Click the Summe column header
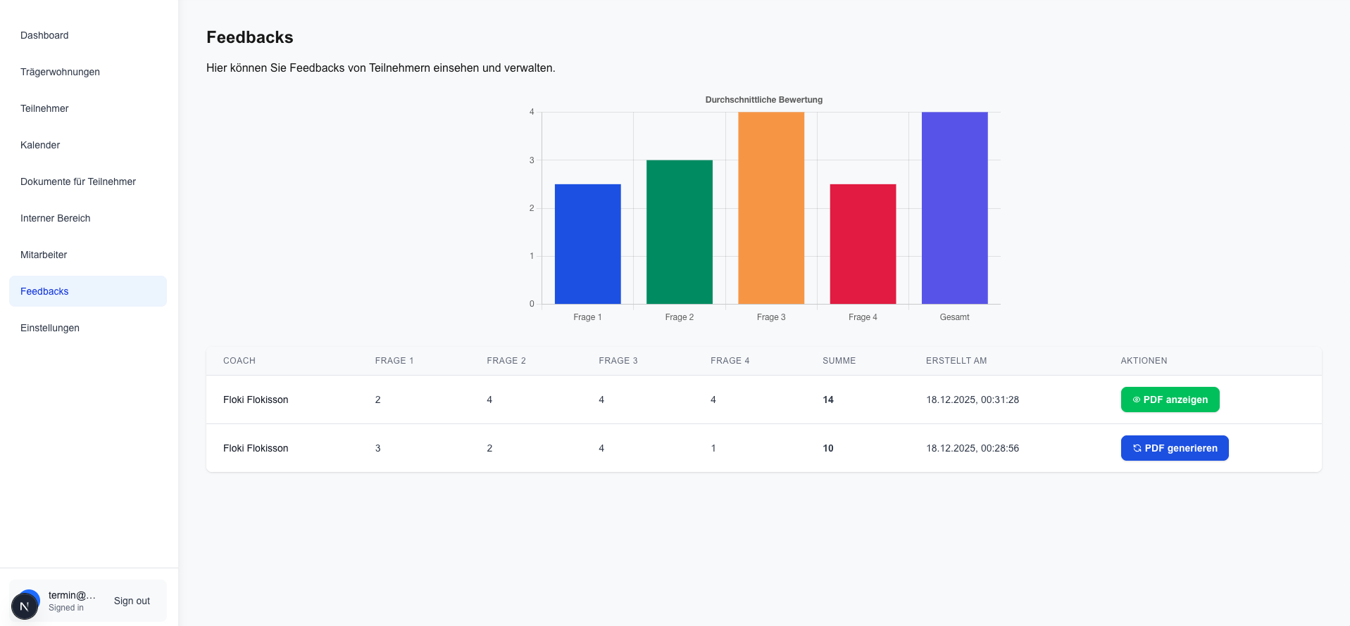 click(839, 361)
